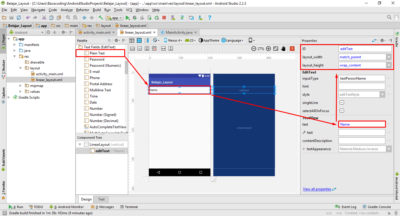400x216 pixels.
Task: Stop the running app via red square icon
Action: [164, 18]
